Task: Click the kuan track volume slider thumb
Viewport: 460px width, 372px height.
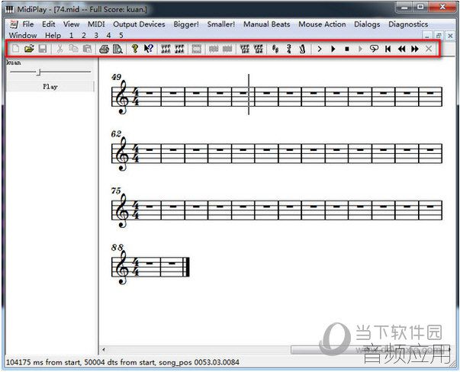Action: pos(38,72)
